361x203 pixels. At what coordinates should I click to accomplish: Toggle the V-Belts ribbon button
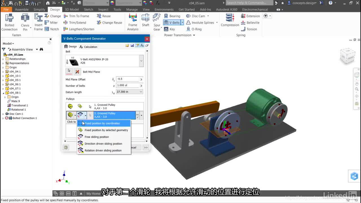[x=172, y=23]
